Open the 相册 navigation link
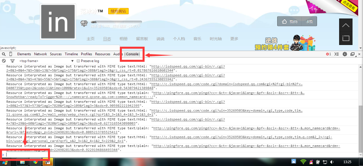Viewport: 363px width, 166px height. click(x=124, y=39)
